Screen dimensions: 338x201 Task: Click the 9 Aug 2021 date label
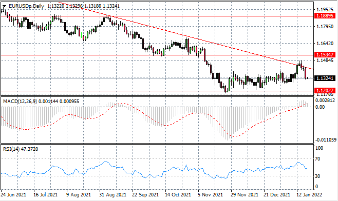click(x=79, y=195)
